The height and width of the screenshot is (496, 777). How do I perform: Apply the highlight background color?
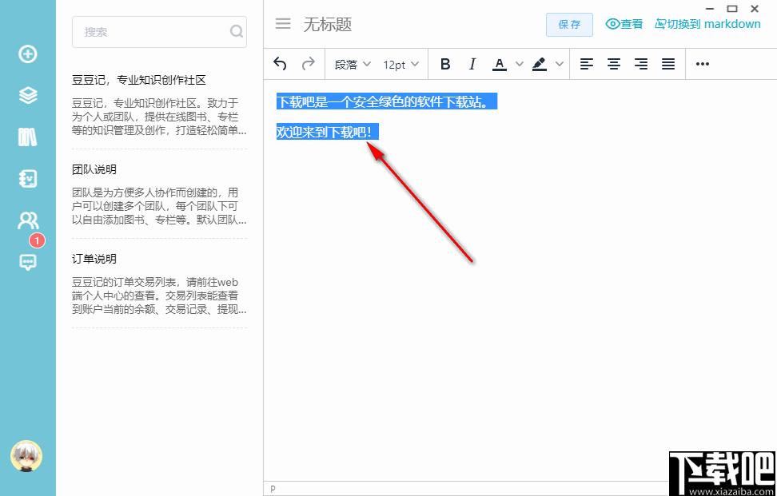pos(539,64)
